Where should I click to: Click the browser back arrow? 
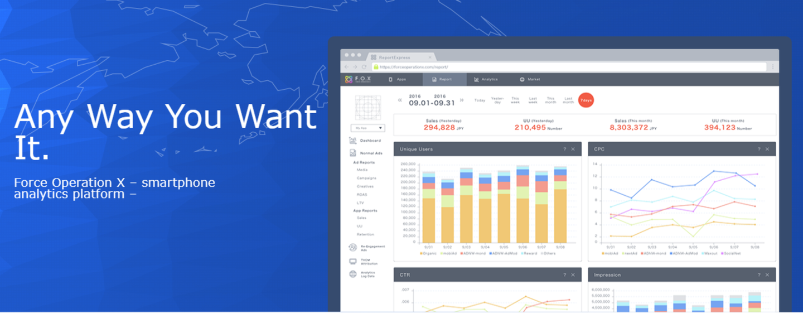click(x=346, y=66)
